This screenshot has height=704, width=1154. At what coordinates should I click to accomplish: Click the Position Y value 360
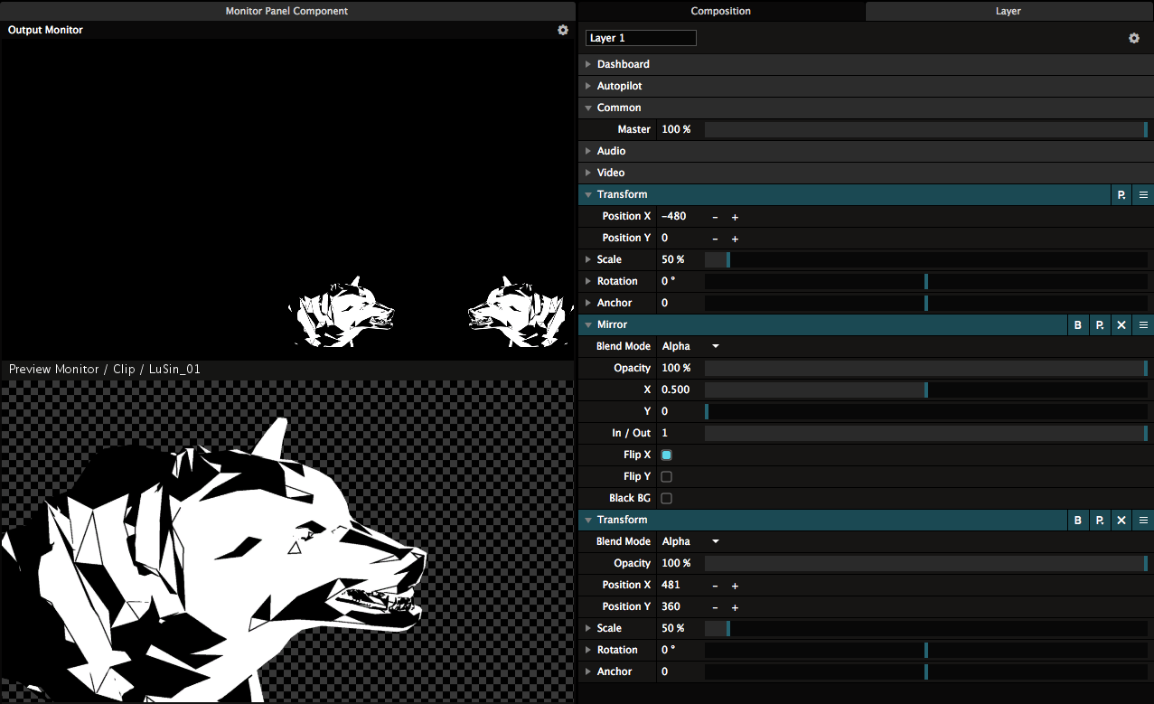pos(671,606)
